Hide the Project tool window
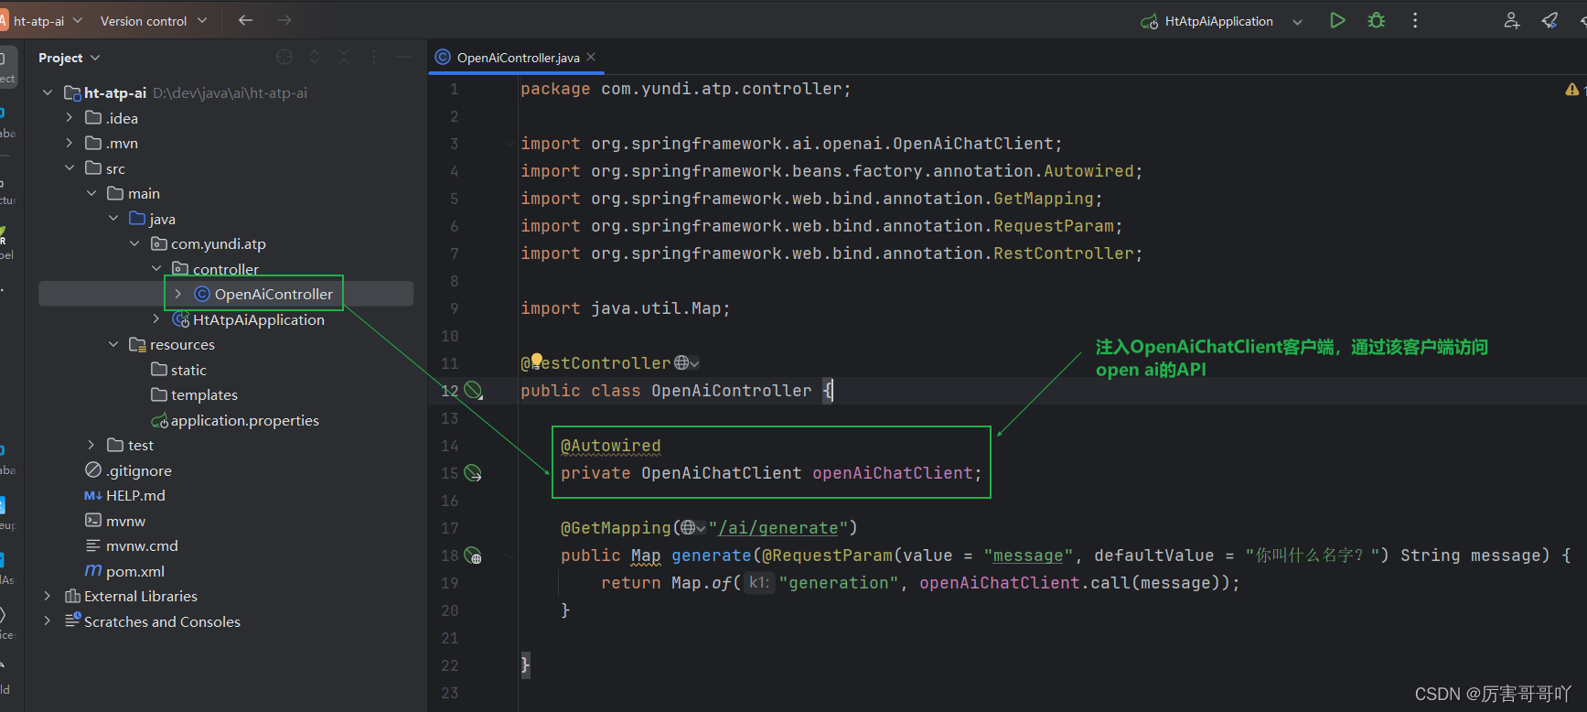The height and width of the screenshot is (712, 1587). (x=403, y=57)
